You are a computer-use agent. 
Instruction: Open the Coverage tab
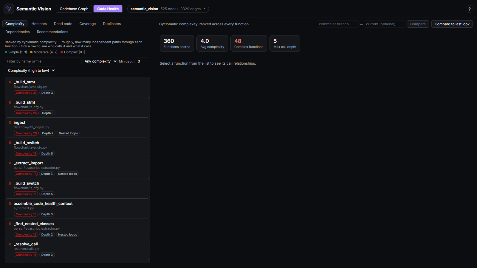[88, 24]
